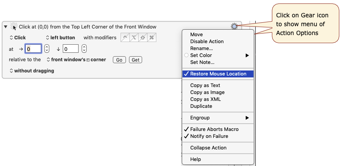Open the left button dropdown
The width and height of the screenshot is (342, 166).
(x=60, y=37)
